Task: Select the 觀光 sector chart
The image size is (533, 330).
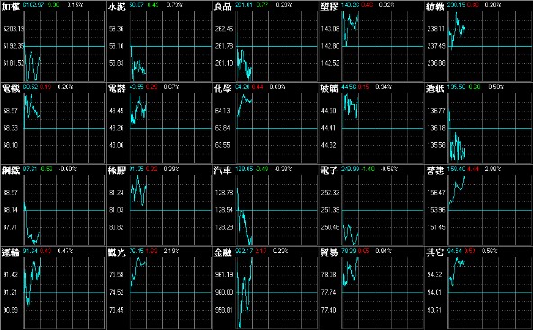Action: 159,289
